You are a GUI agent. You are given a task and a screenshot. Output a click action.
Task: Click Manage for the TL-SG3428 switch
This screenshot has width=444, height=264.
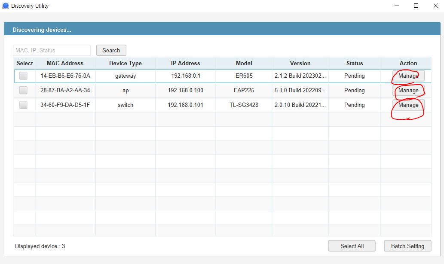(408, 105)
